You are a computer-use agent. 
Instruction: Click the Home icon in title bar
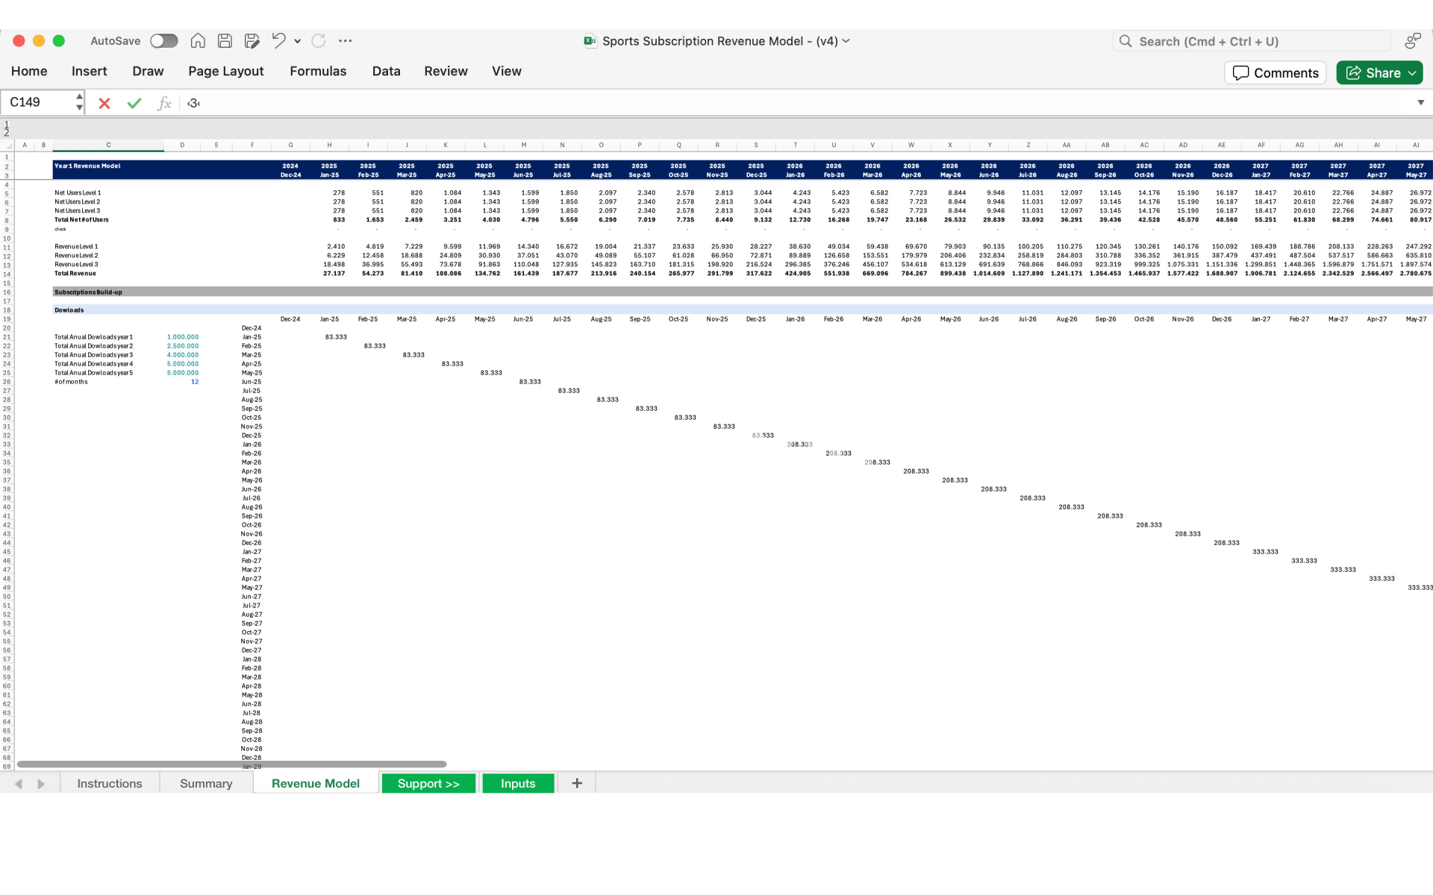coord(198,41)
